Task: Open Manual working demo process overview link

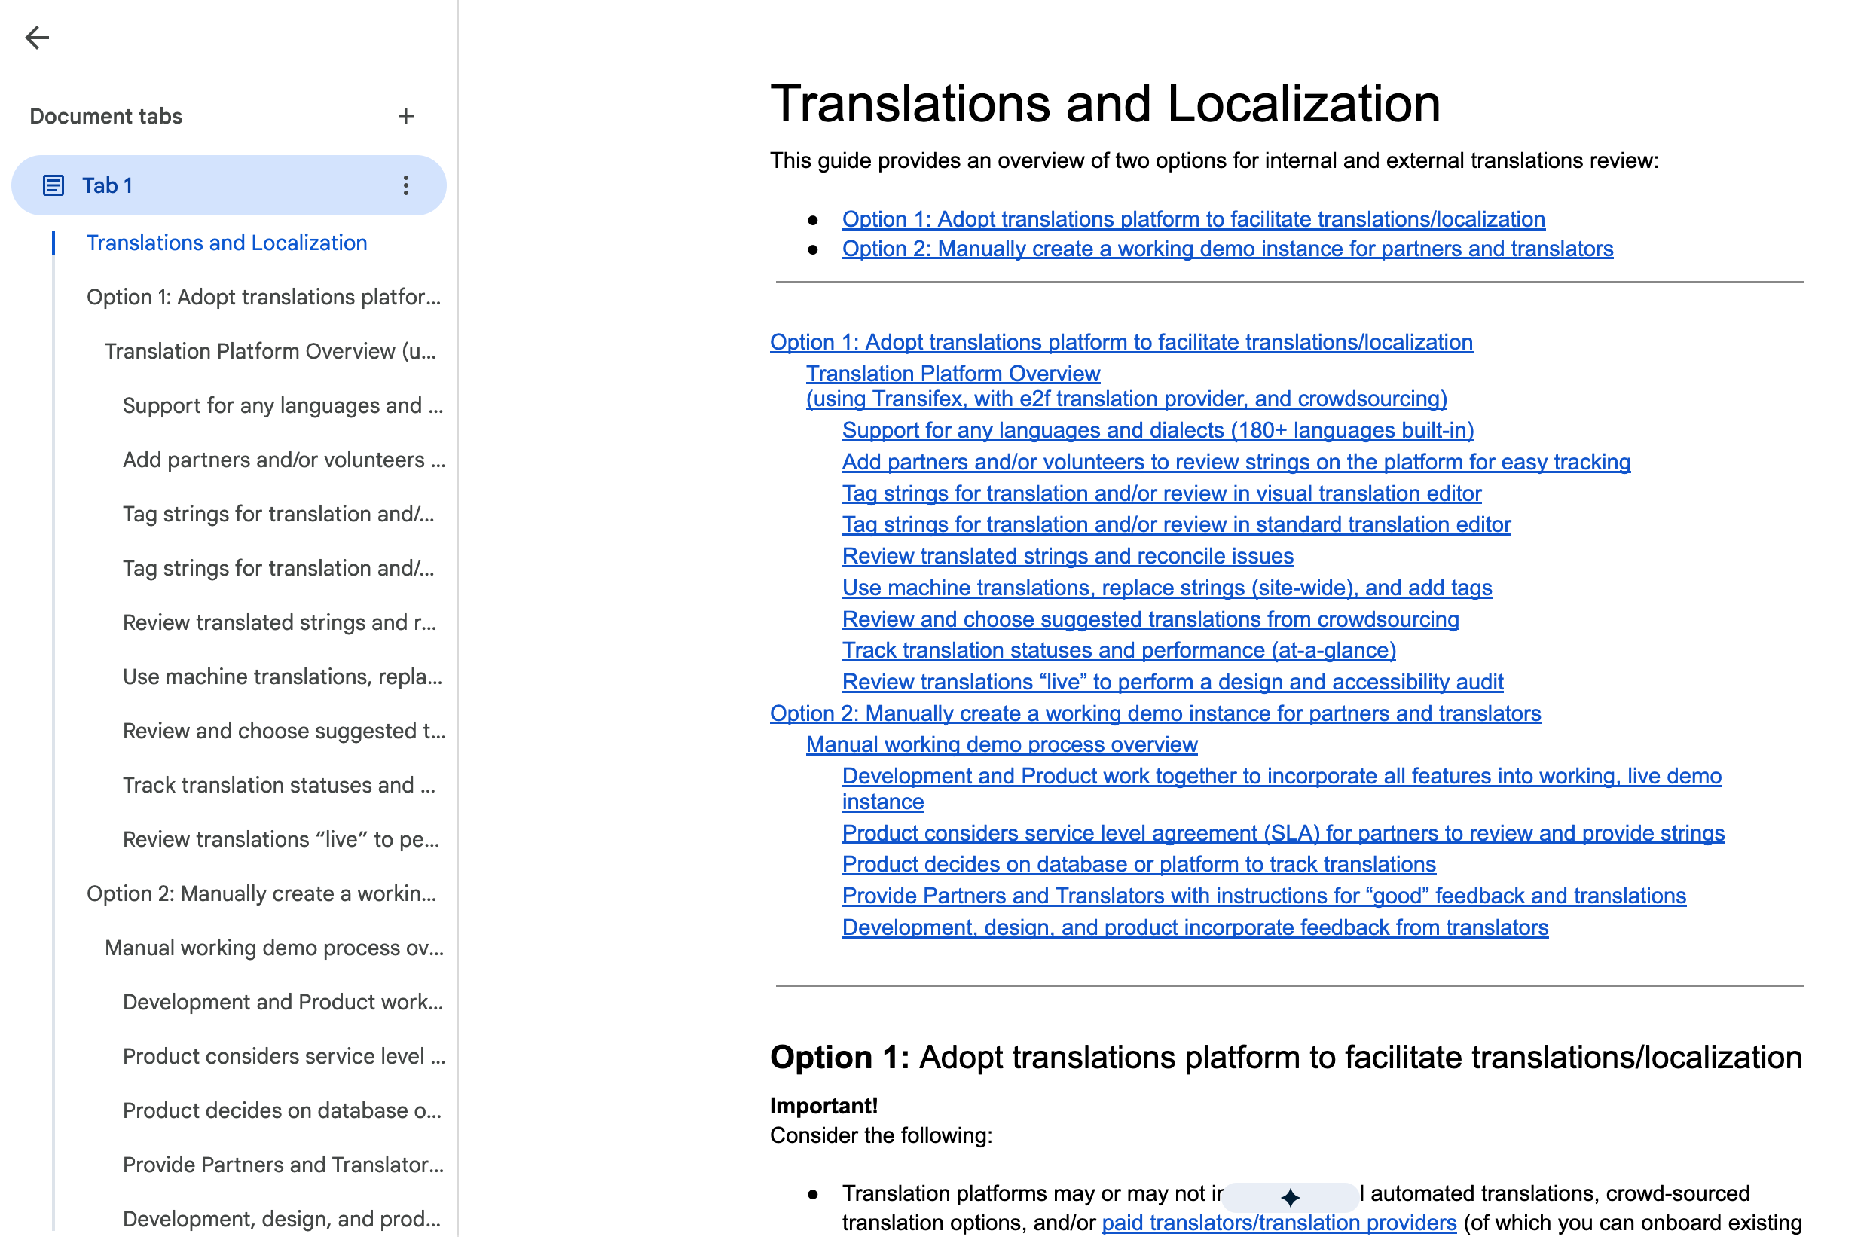Action: 1001,745
